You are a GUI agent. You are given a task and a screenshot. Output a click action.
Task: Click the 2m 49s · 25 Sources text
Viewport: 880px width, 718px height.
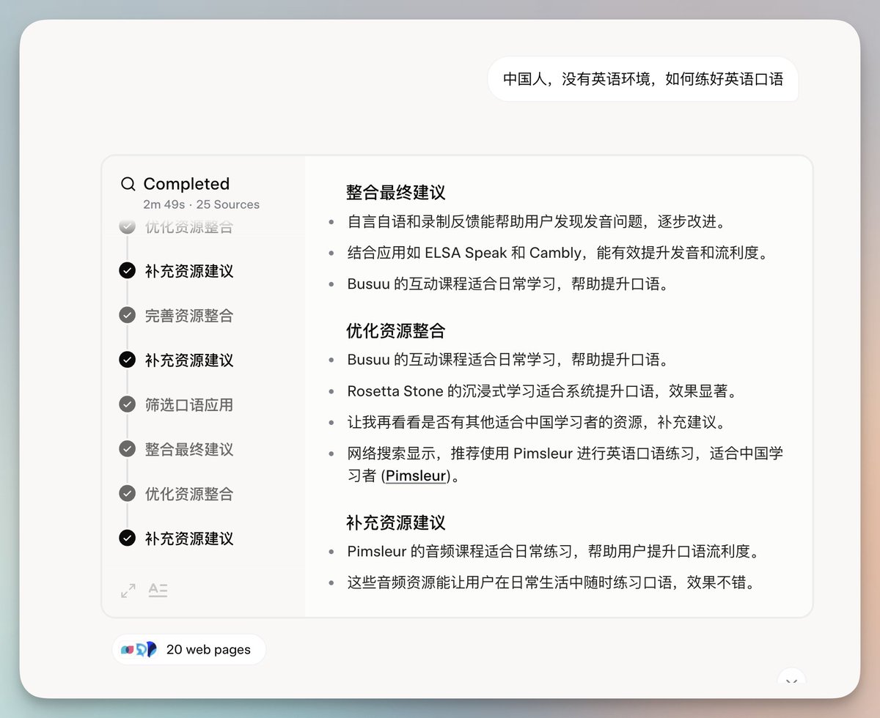202,204
